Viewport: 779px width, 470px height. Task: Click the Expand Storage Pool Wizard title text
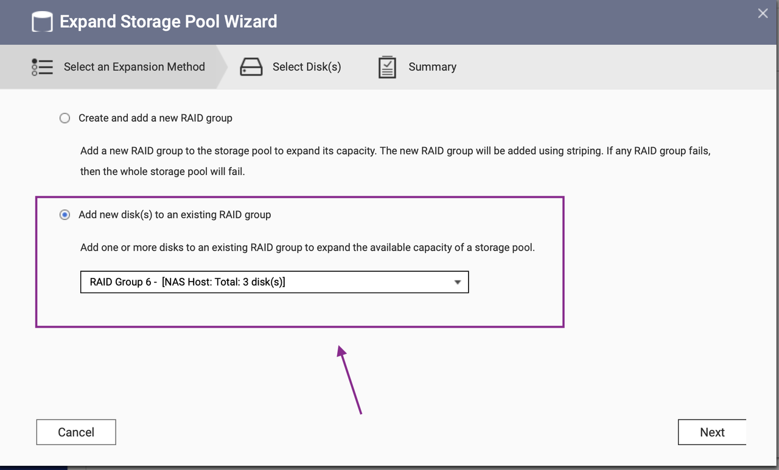(169, 21)
